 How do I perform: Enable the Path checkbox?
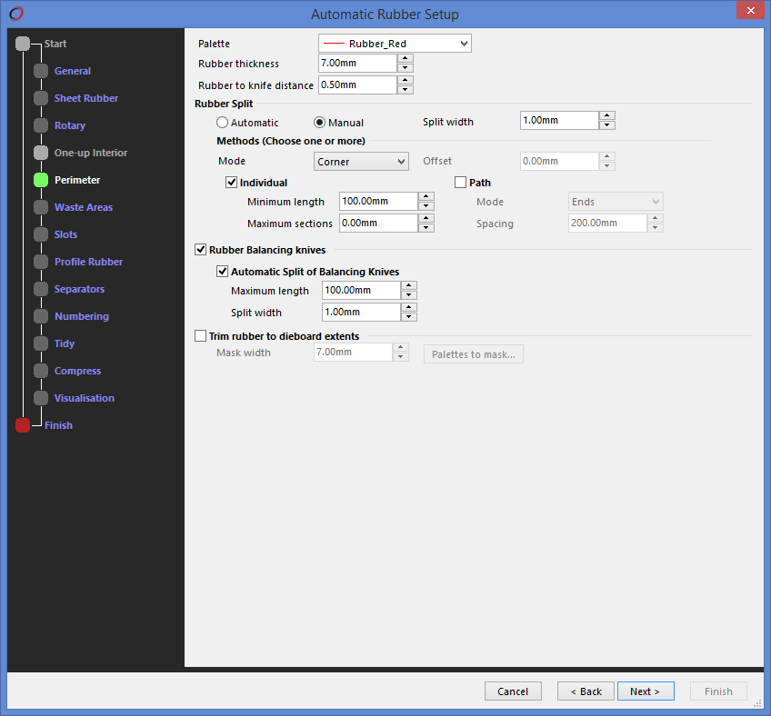point(461,183)
